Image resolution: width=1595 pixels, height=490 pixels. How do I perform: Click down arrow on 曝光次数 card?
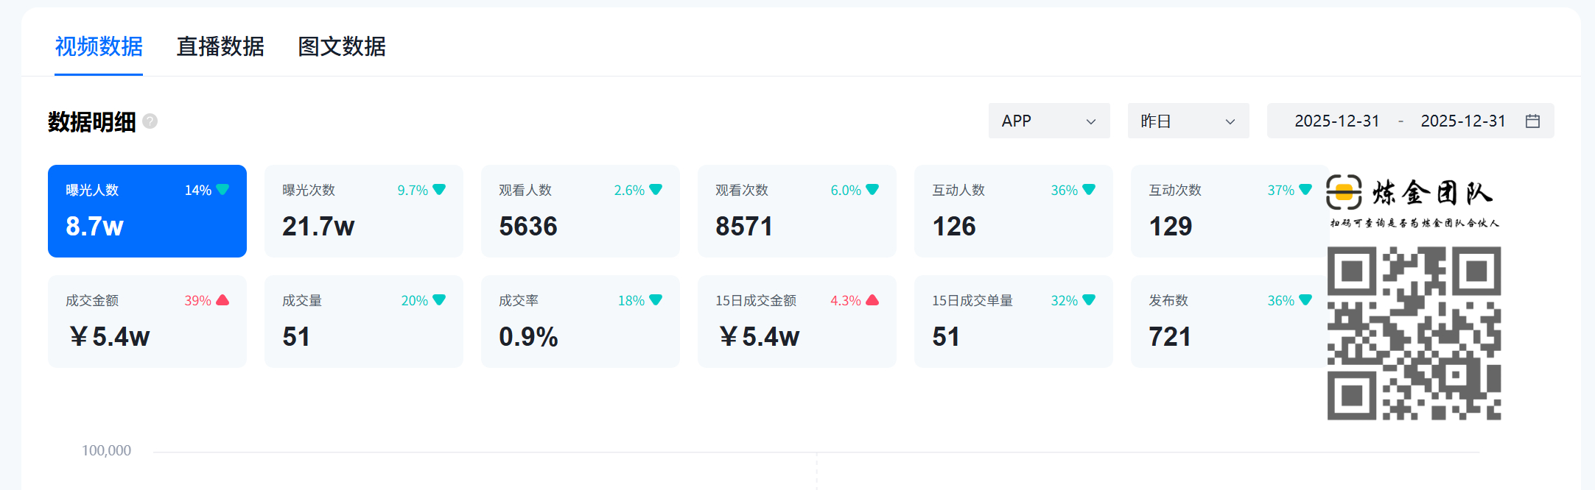(439, 190)
